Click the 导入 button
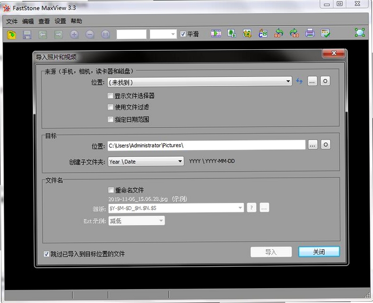The height and width of the screenshot is (303, 373). tap(271, 252)
